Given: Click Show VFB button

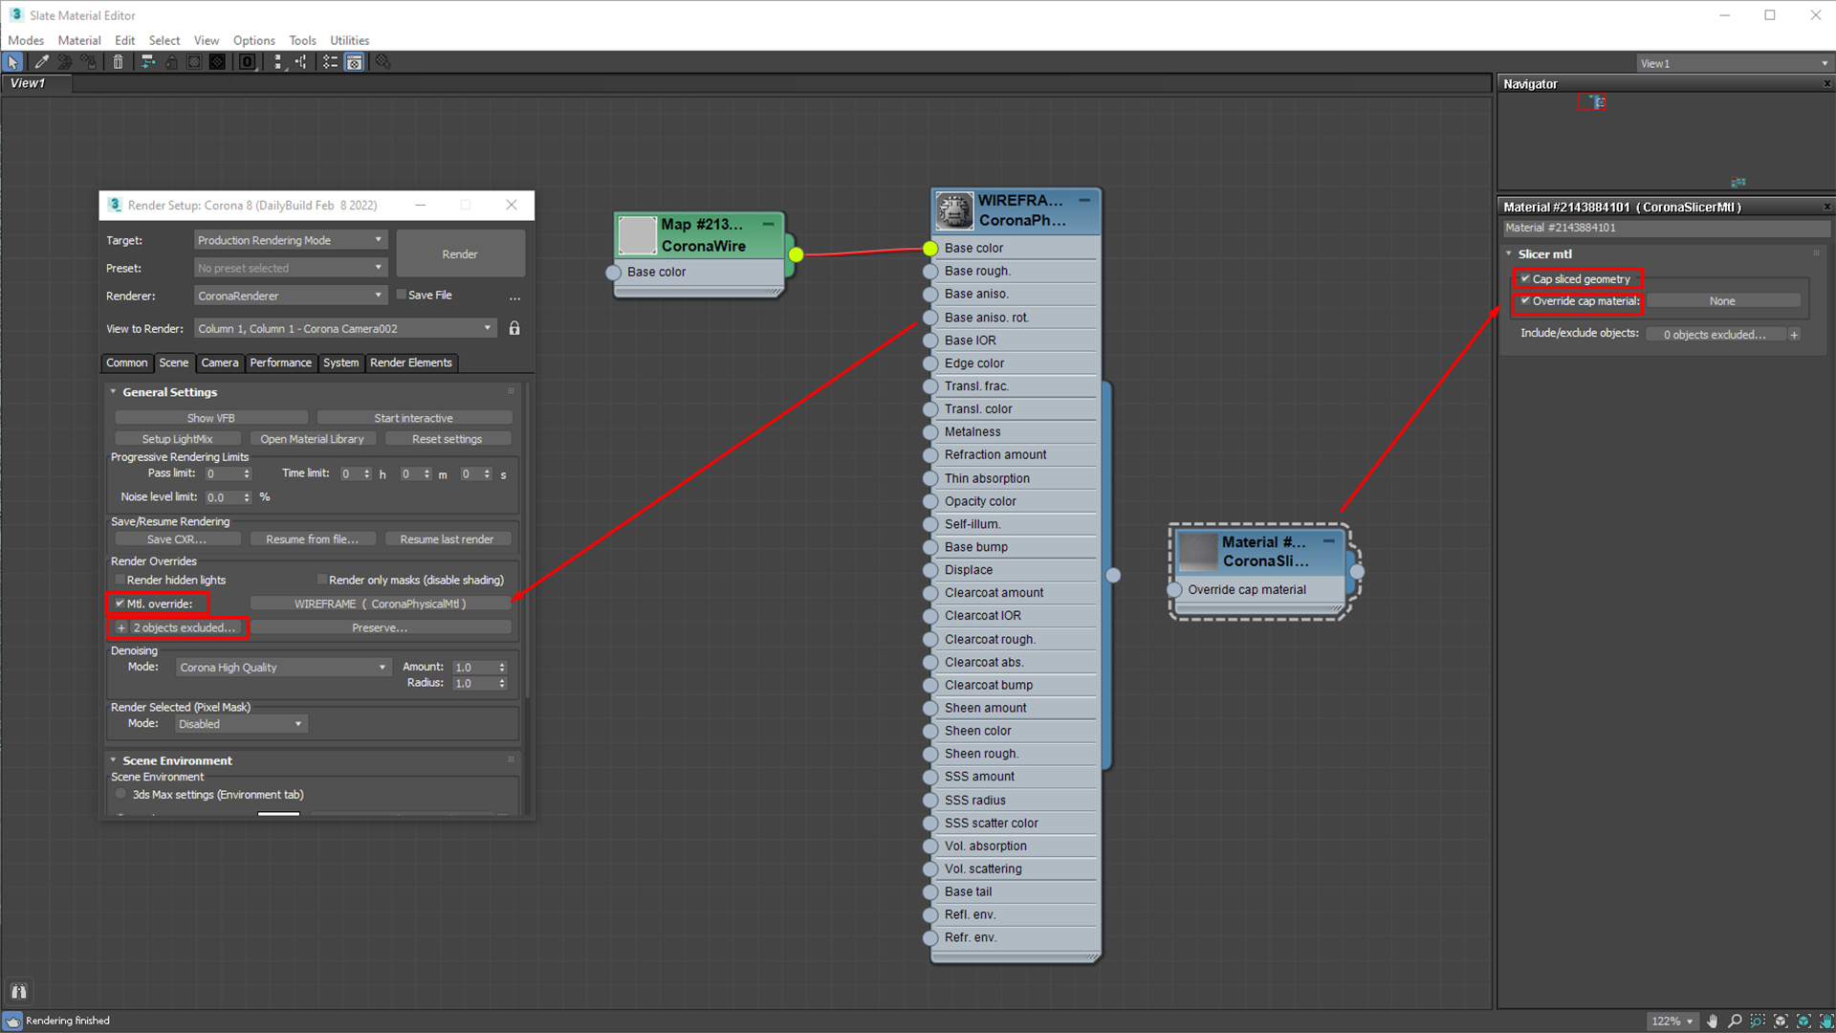Looking at the screenshot, I should tap(210, 418).
